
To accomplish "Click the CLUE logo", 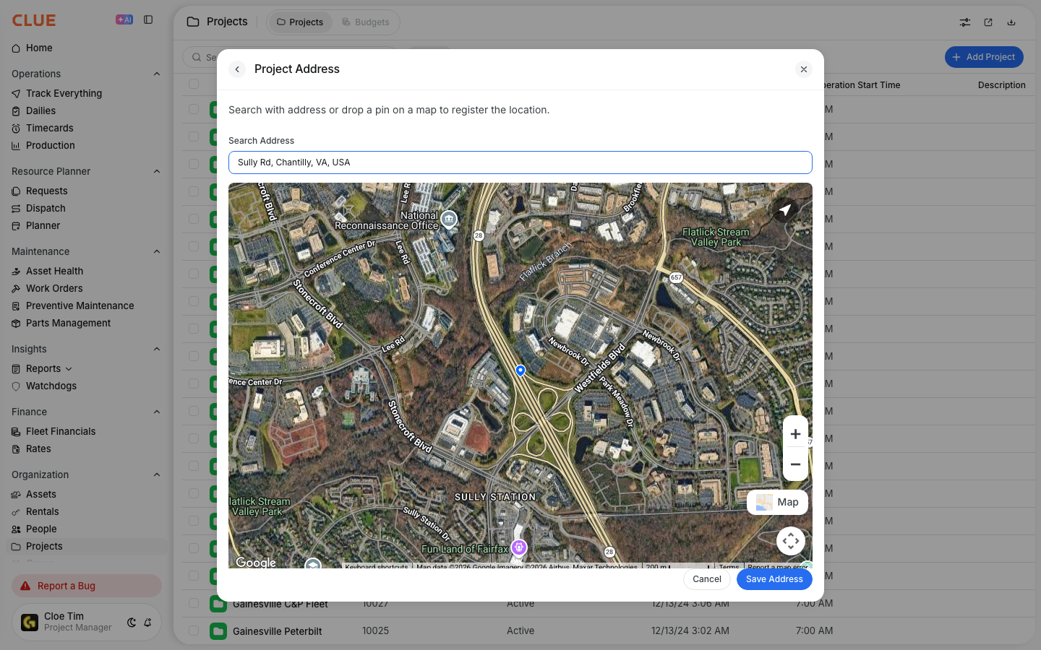I will click(x=34, y=20).
